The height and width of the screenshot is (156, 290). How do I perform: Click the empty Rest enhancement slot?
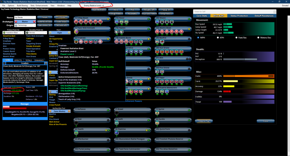point(76,123)
